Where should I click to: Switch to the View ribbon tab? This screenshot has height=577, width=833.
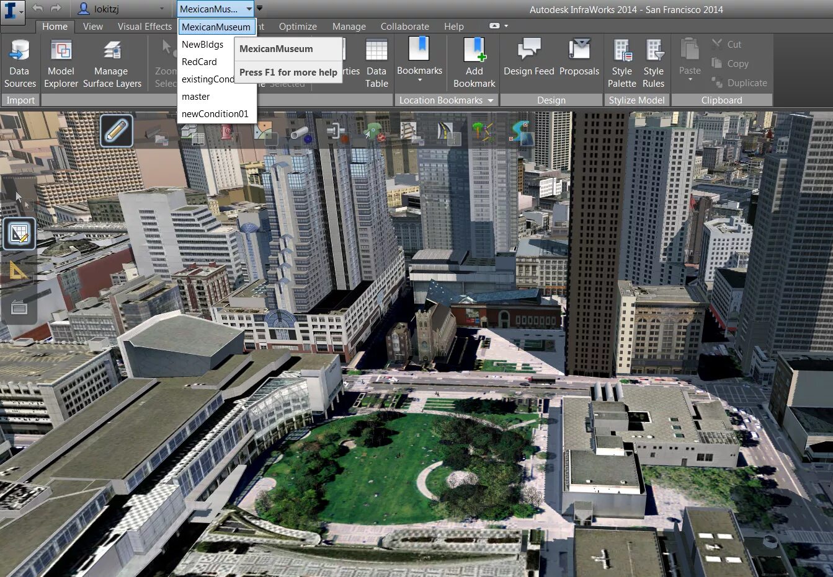(93, 27)
